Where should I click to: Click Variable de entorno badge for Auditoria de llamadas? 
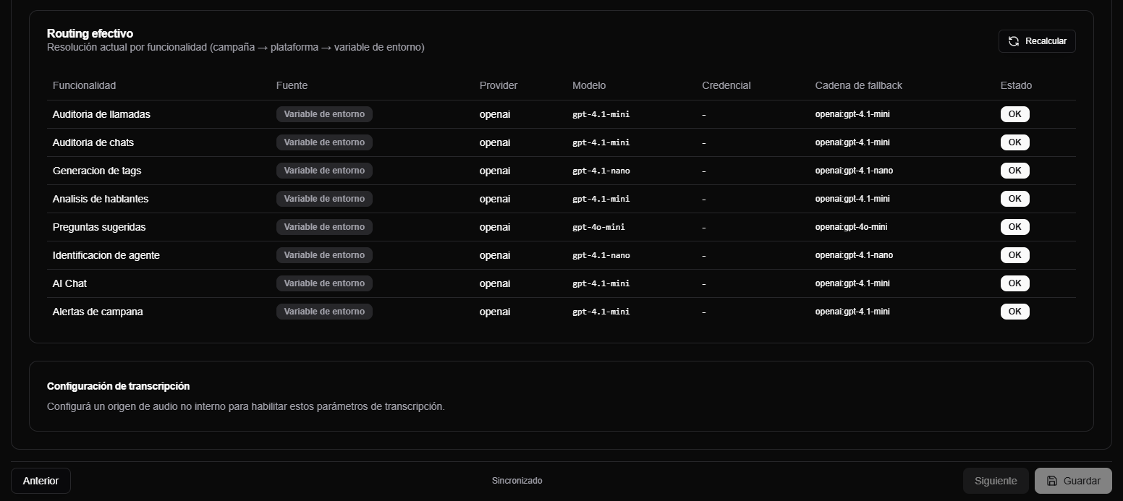pos(324,114)
